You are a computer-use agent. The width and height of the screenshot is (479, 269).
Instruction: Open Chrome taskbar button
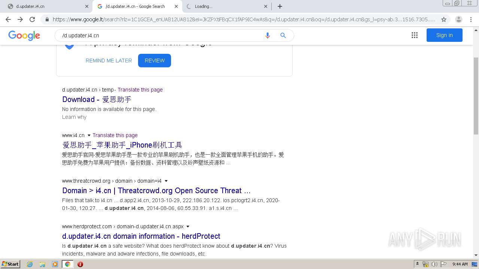(x=67, y=264)
